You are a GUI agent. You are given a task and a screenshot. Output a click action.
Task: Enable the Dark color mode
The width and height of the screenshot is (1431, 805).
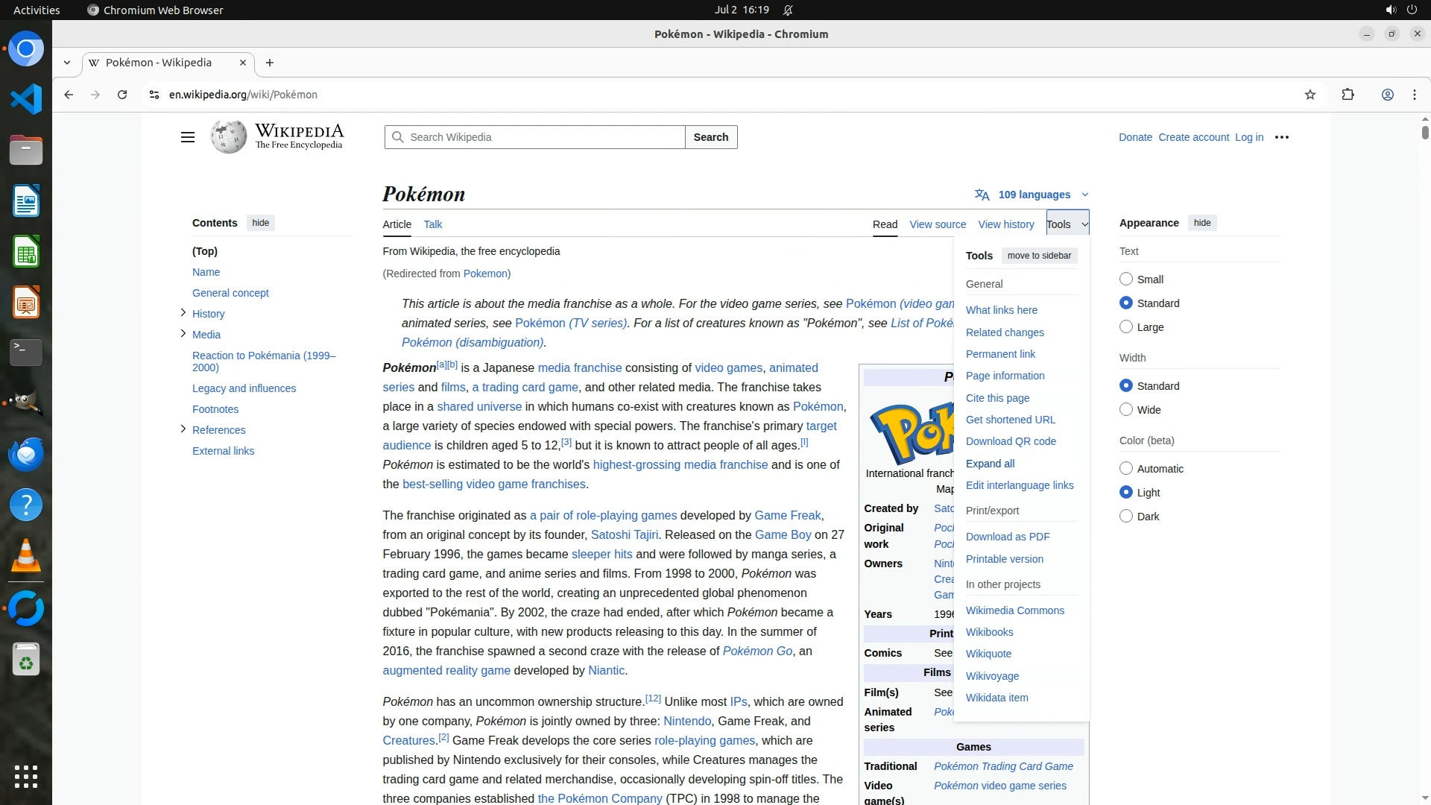point(1126,517)
